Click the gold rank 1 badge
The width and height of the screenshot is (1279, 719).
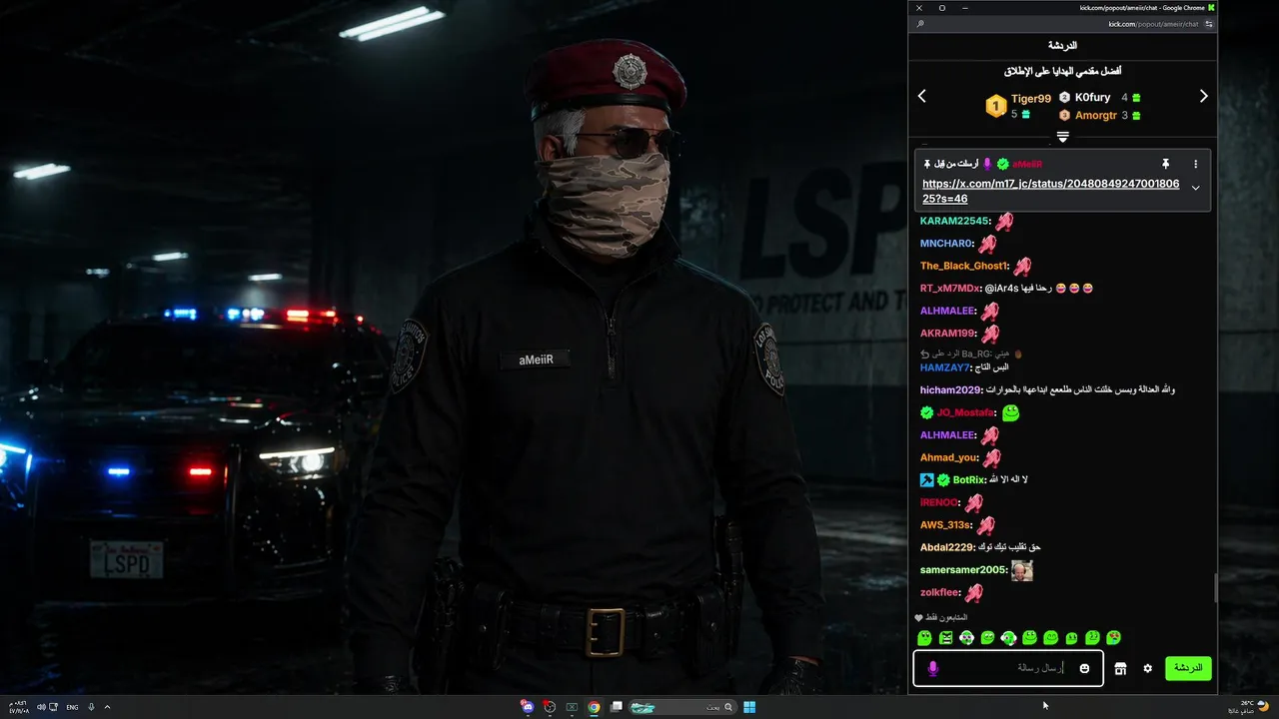(x=995, y=107)
